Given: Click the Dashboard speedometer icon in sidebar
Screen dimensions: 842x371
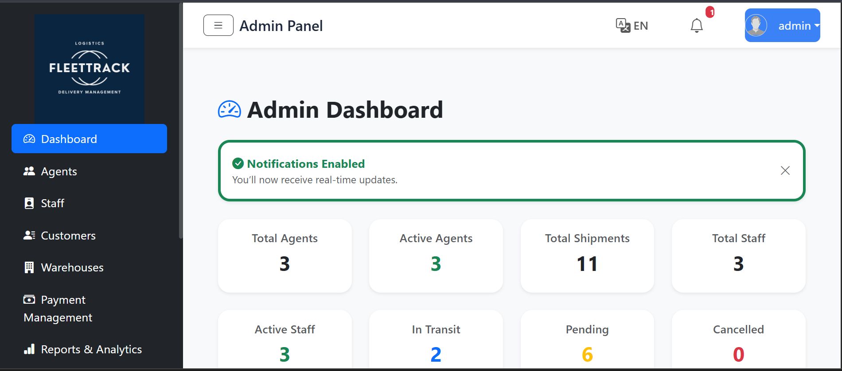Looking at the screenshot, I should [29, 139].
